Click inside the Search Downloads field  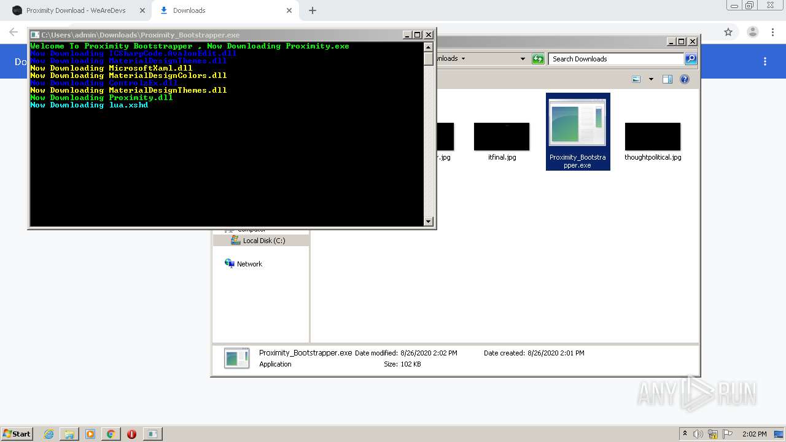tap(616, 59)
